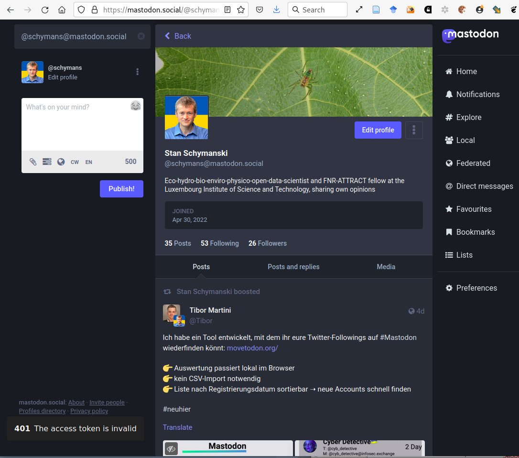The height and width of the screenshot is (458, 519).
Task: Open About link in footer
Action: [76, 403]
